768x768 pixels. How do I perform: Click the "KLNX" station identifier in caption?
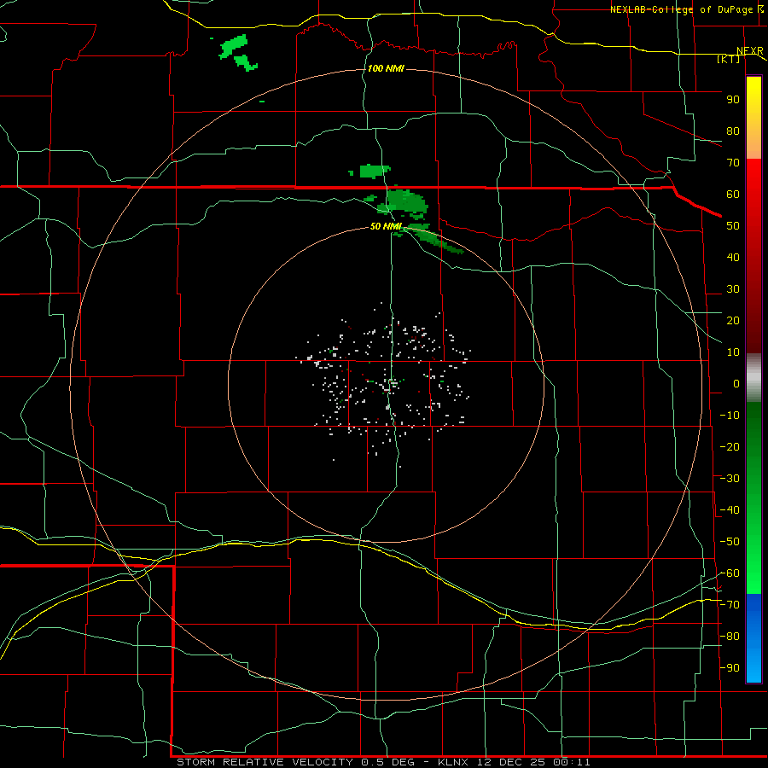point(453,762)
